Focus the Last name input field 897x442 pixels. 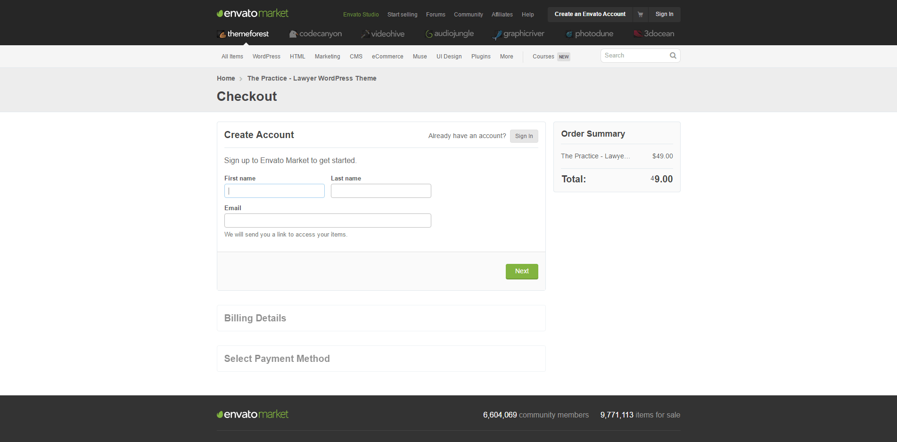pos(381,191)
